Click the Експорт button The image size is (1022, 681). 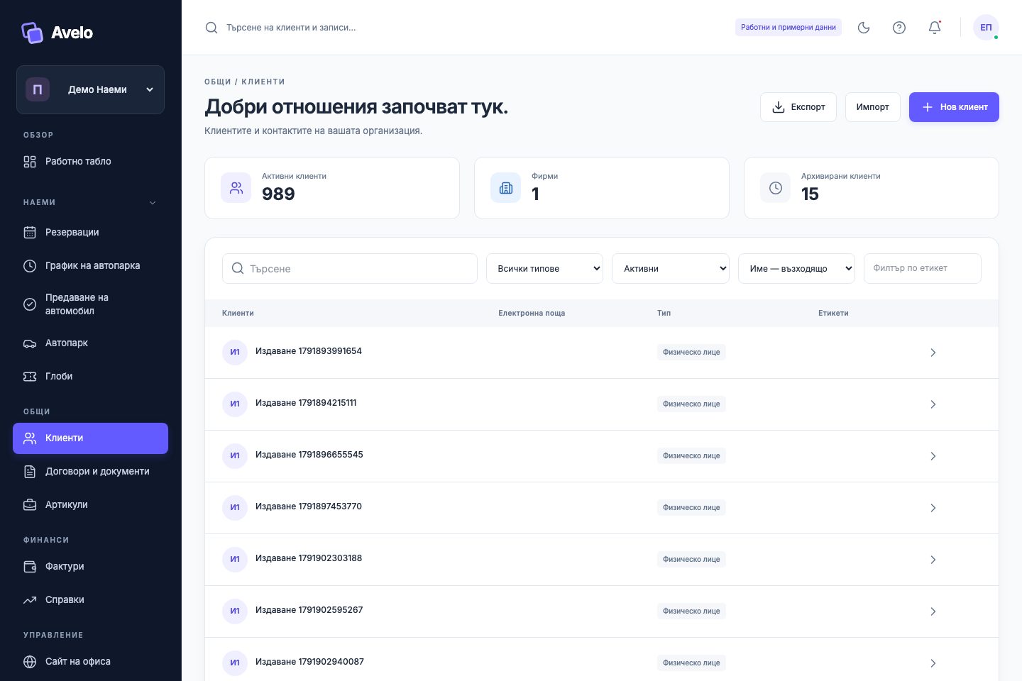point(798,107)
